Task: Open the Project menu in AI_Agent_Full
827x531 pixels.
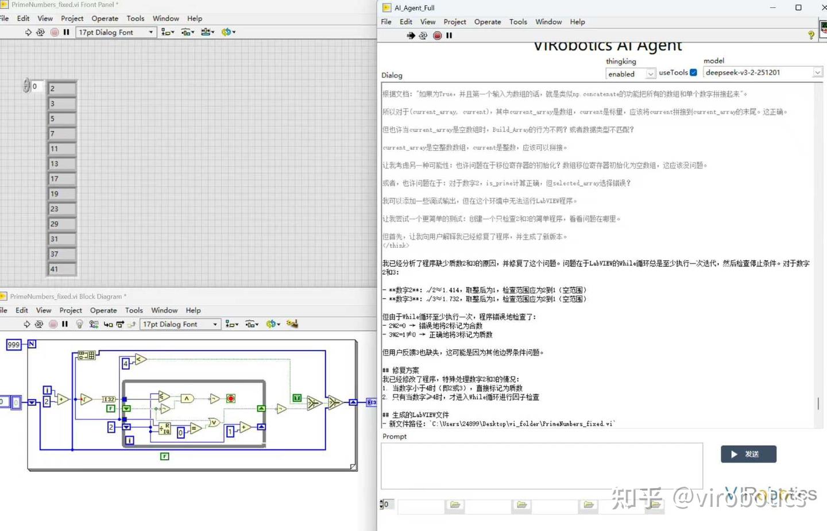Action: point(455,22)
